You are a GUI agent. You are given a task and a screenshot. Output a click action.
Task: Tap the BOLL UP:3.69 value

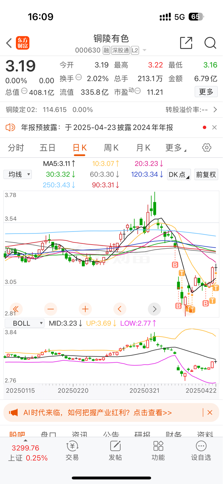pos(101,323)
